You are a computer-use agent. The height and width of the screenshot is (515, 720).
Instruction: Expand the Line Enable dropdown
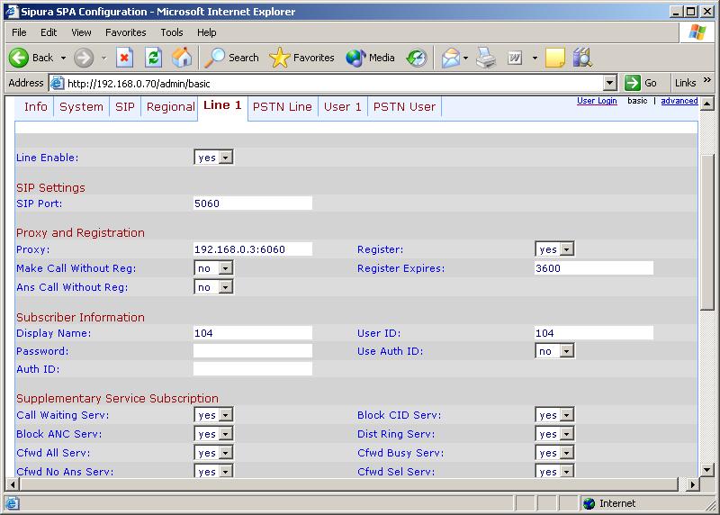click(214, 158)
